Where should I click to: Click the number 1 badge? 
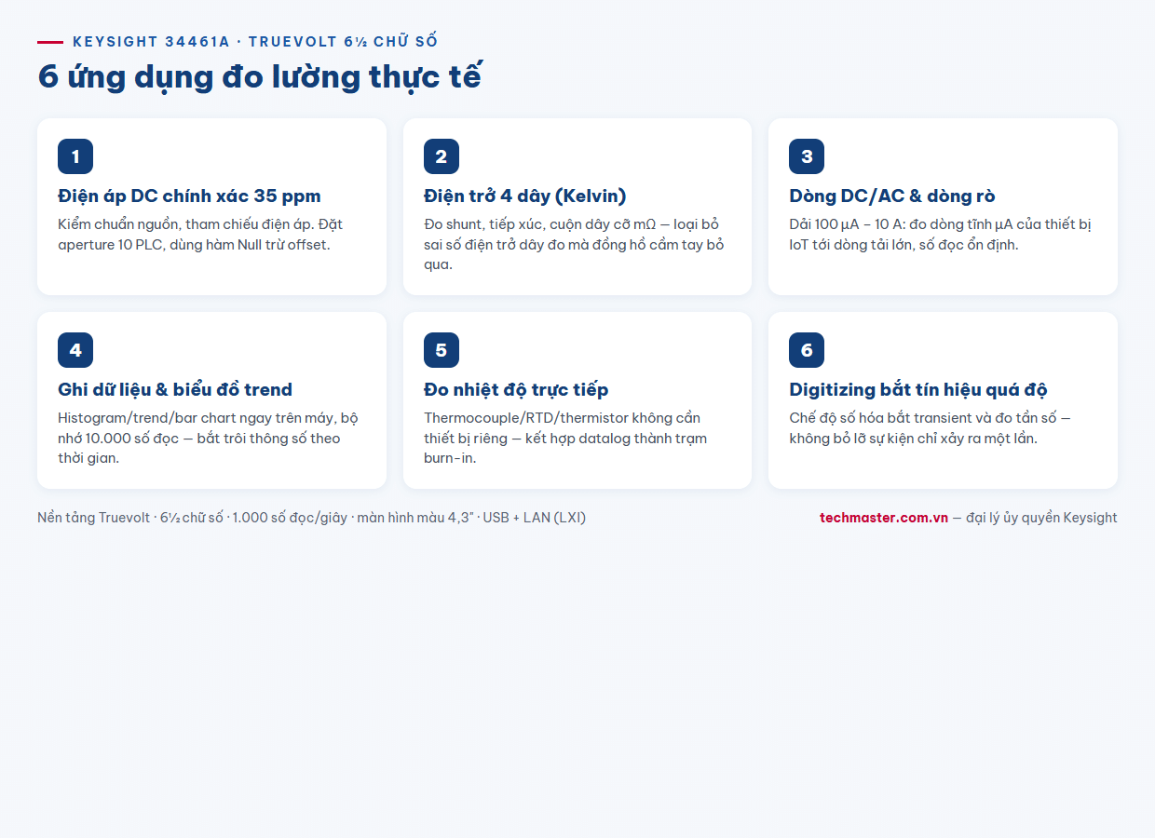pyautogui.click(x=75, y=156)
